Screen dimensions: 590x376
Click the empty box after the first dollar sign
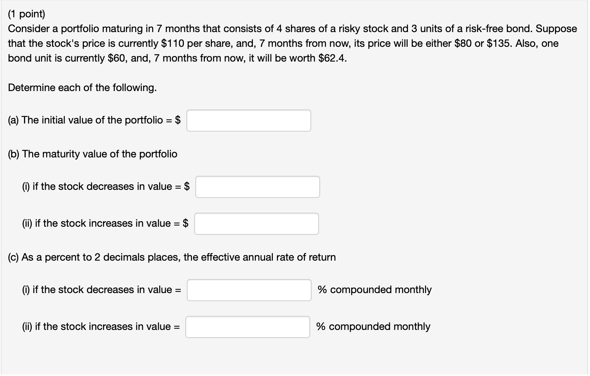(x=248, y=120)
